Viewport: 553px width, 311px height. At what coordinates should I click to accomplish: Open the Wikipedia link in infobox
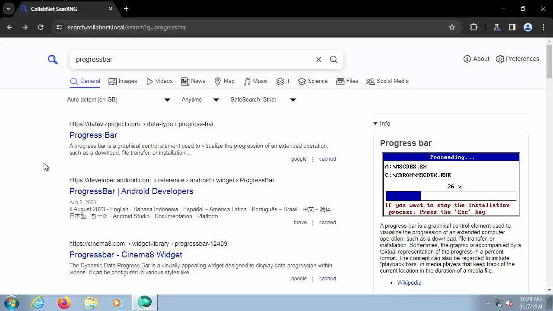(409, 283)
